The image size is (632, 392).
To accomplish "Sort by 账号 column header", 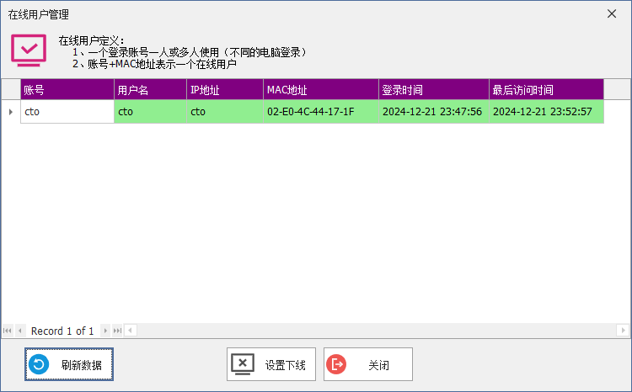I will [x=67, y=89].
